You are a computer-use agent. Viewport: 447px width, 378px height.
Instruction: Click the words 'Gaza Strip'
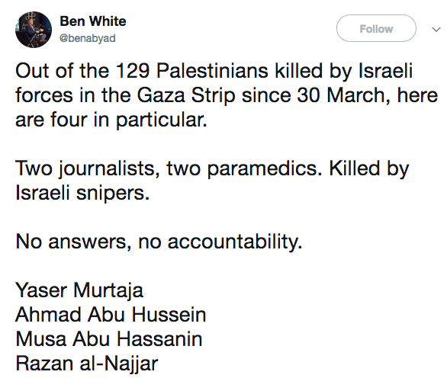coord(186,95)
